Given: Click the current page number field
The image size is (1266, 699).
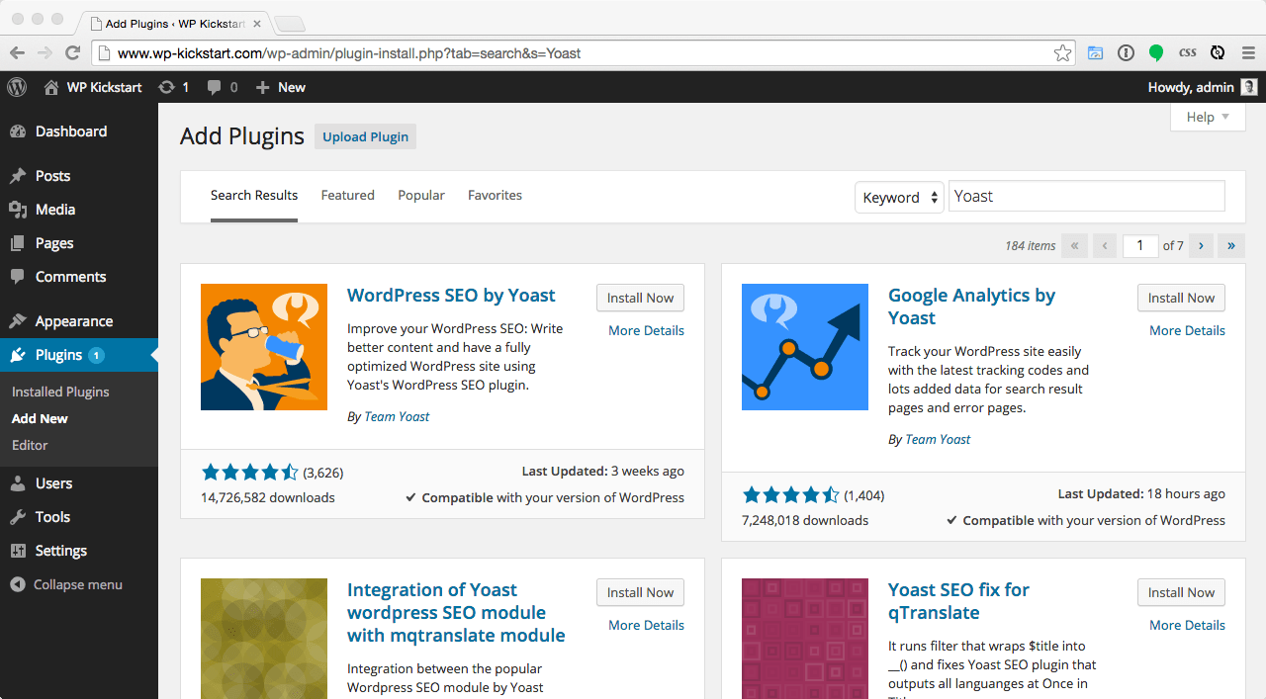Looking at the screenshot, I should 1140,245.
